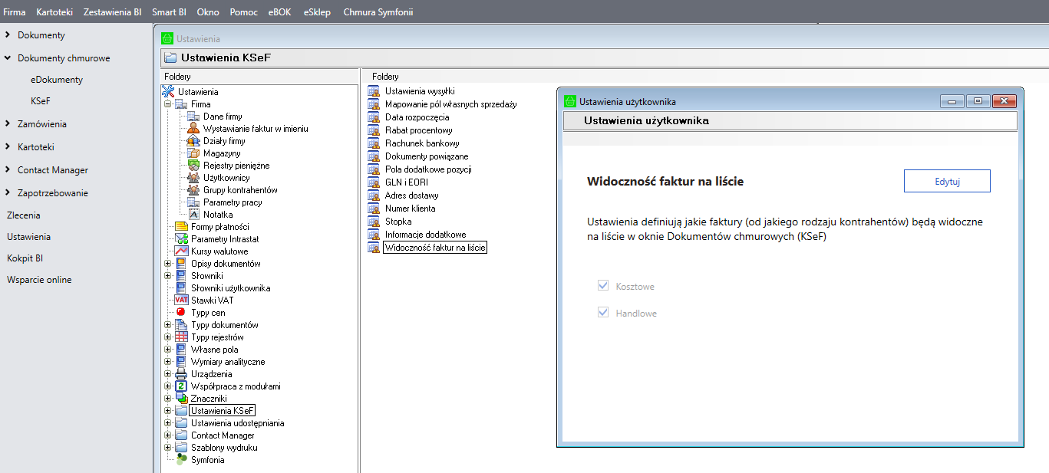Screen dimensions: 1049x473
Task: Open the Kartoteki menu
Action: pyautogui.click(x=54, y=12)
